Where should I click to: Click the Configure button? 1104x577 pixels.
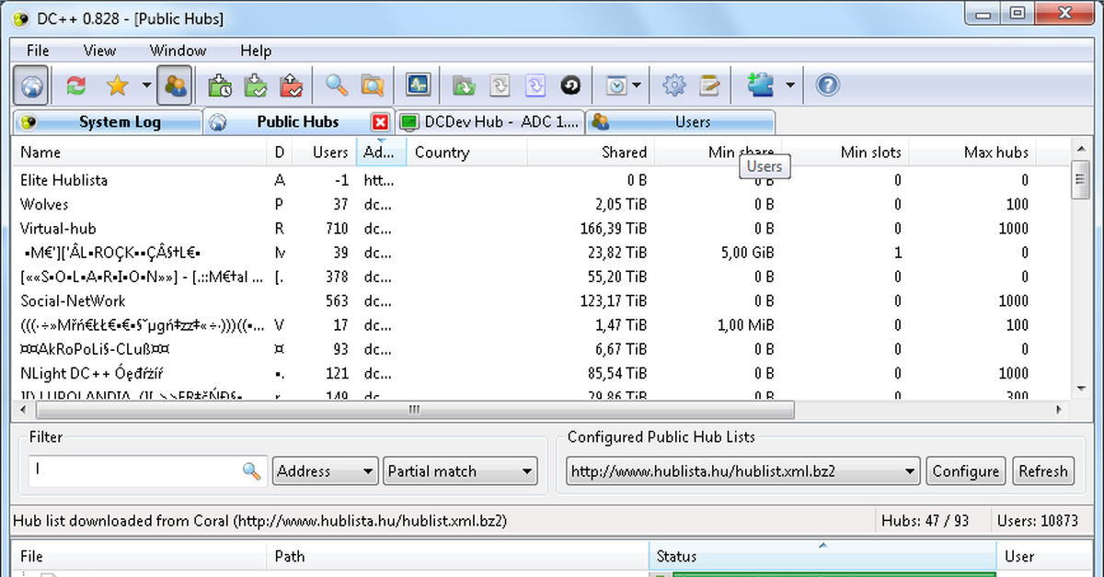(x=965, y=471)
